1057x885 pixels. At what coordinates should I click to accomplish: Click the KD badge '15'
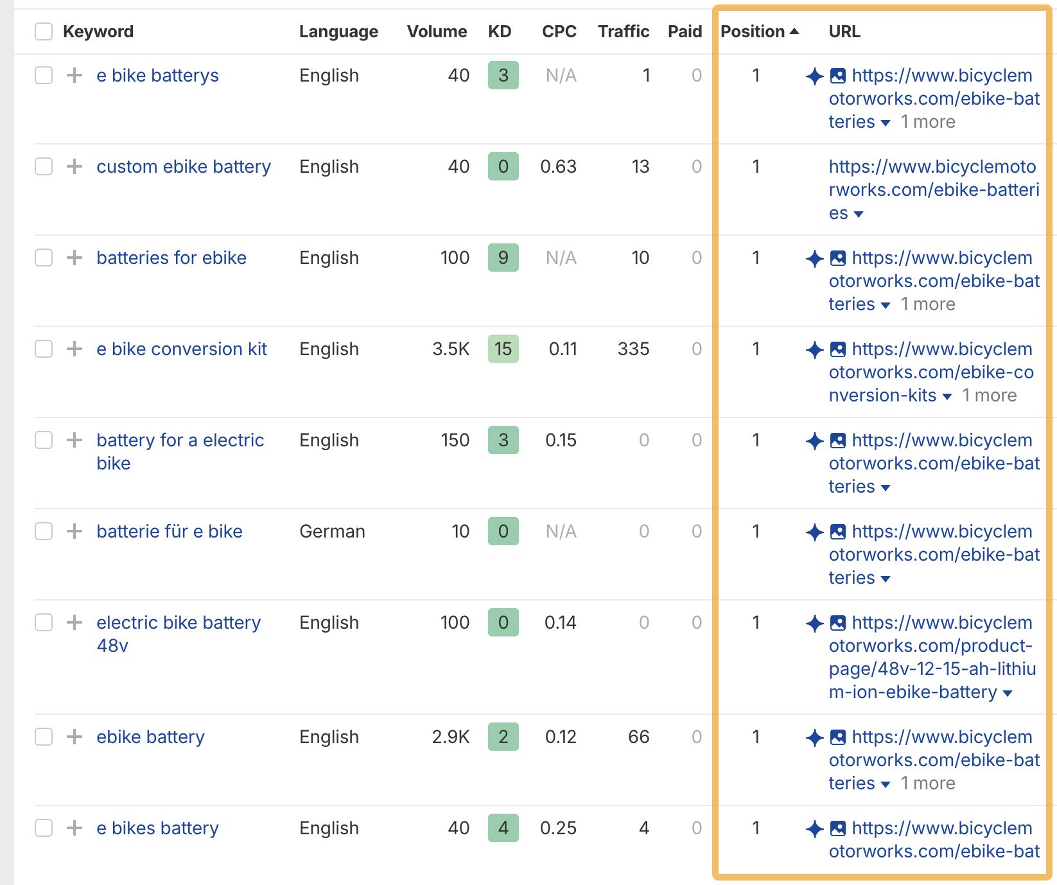pyautogui.click(x=503, y=349)
